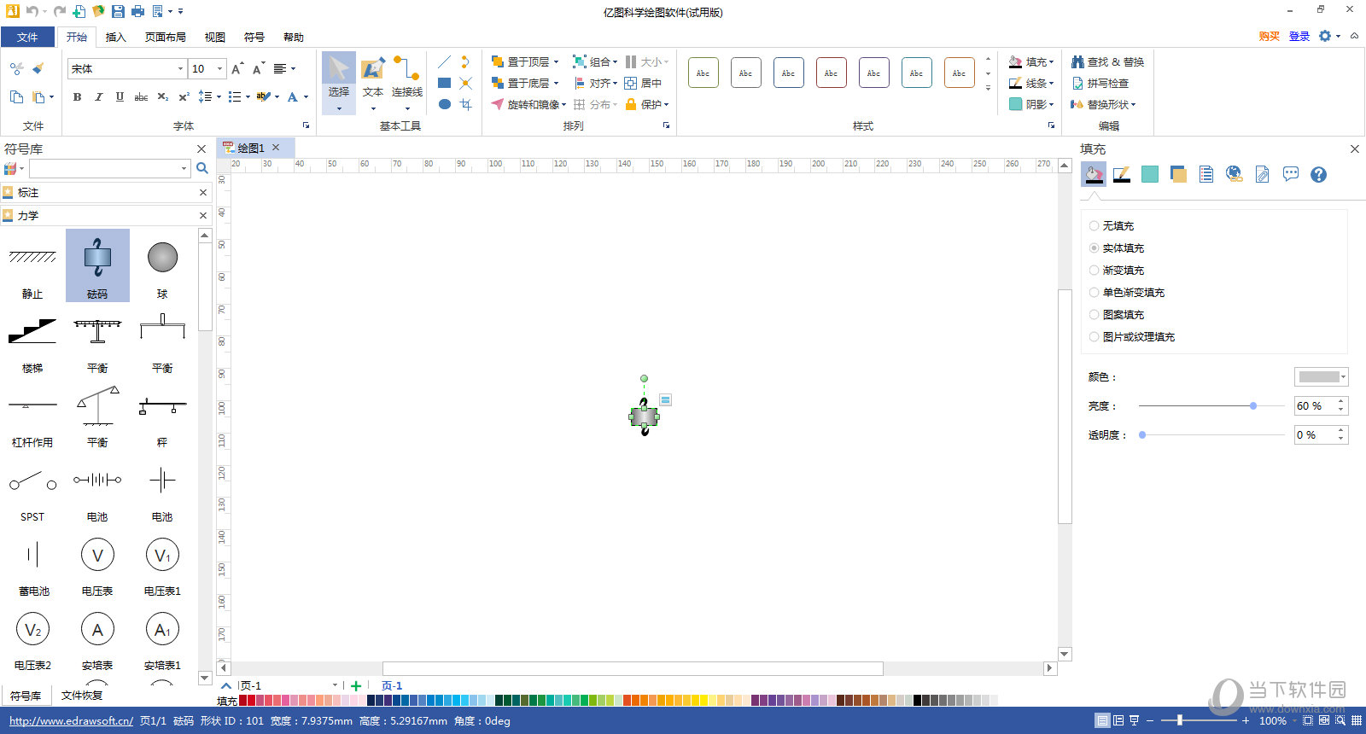Toggle italic formatting
Image resolution: width=1366 pixels, height=734 pixels.
(98, 96)
